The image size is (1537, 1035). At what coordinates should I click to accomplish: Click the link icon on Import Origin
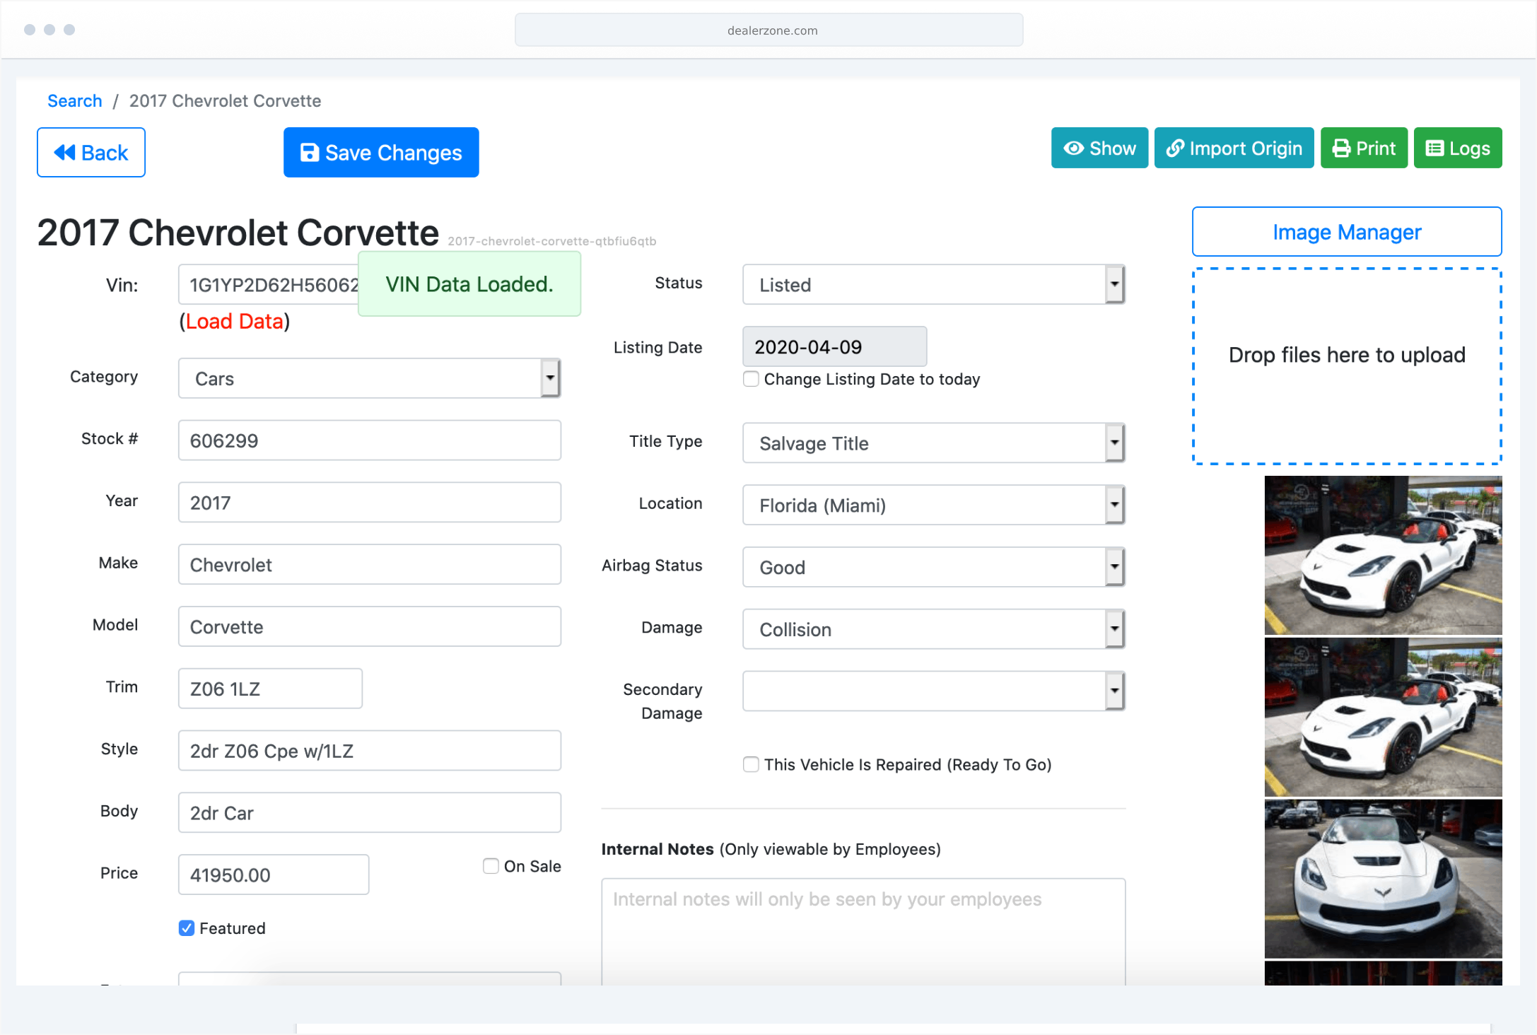click(1174, 148)
